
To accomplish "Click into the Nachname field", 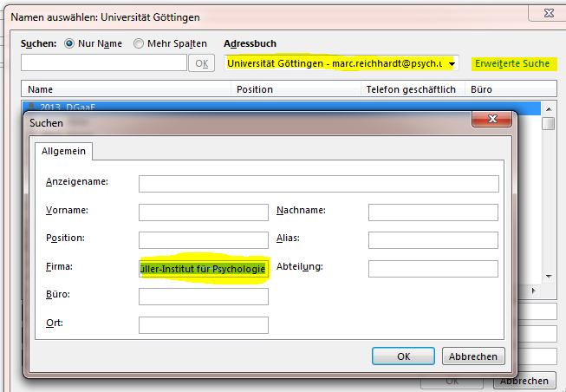I will [x=433, y=212].
